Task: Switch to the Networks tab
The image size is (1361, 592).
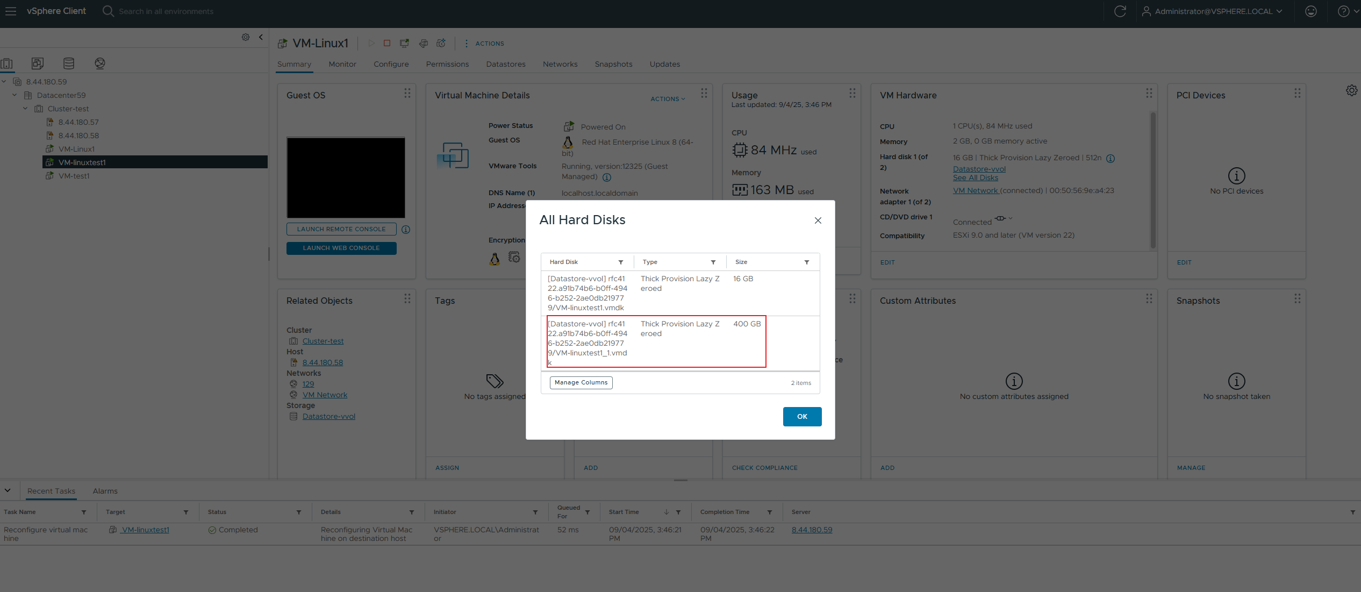Action: click(560, 64)
